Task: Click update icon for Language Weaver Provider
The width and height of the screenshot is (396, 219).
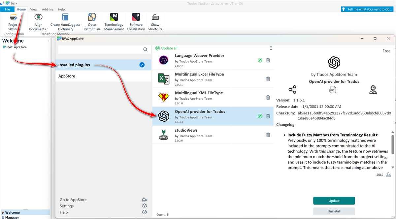Action: tap(260, 60)
